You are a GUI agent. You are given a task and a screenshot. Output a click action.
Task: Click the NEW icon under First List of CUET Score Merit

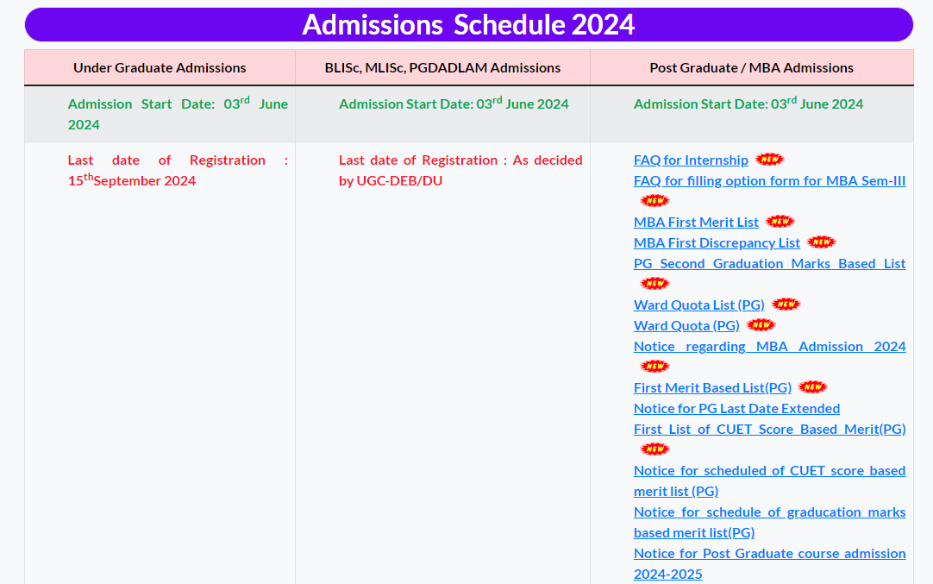click(655, 449)
